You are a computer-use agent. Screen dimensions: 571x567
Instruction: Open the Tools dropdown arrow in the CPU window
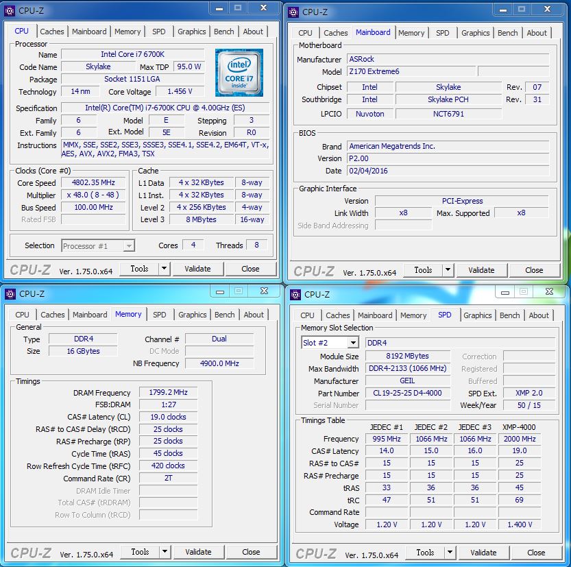(x=165, y=269)
